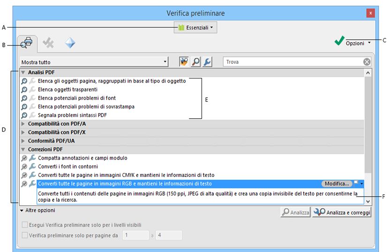Collapse the Analisi PDF group
391x252 pixels.
point(23,72)
